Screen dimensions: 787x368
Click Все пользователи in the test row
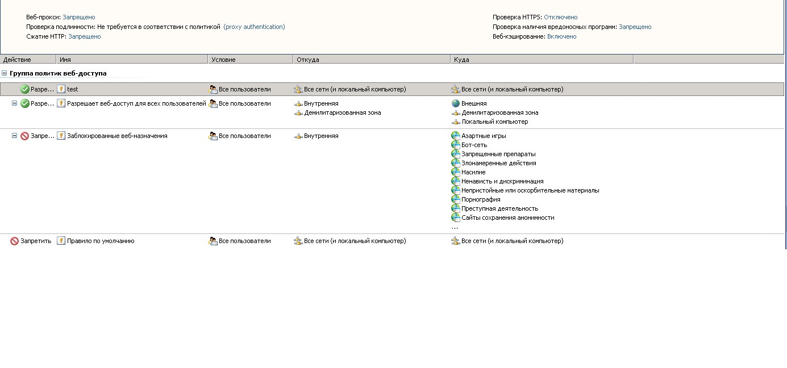pos(245,89)
